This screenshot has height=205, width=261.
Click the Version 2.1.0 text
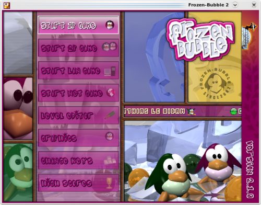pos(250,169)
